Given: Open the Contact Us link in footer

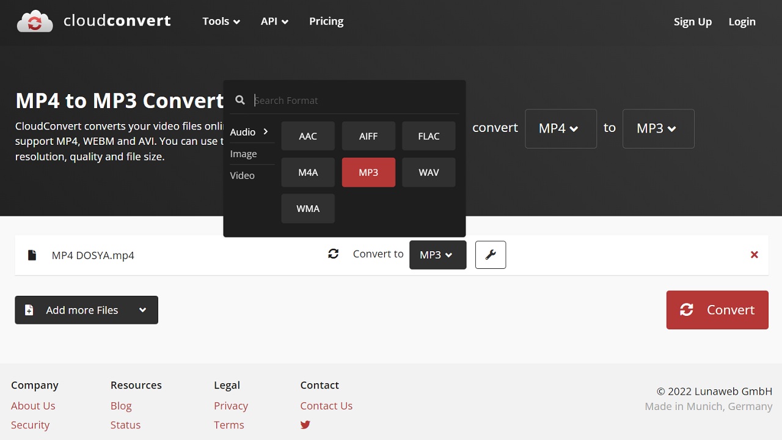Looking at the screenshot, I should pyautogui.click(x=326, y=406).
